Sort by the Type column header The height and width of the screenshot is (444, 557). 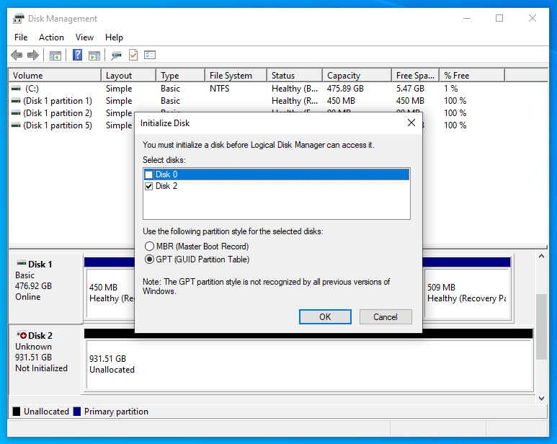point(180,76)
